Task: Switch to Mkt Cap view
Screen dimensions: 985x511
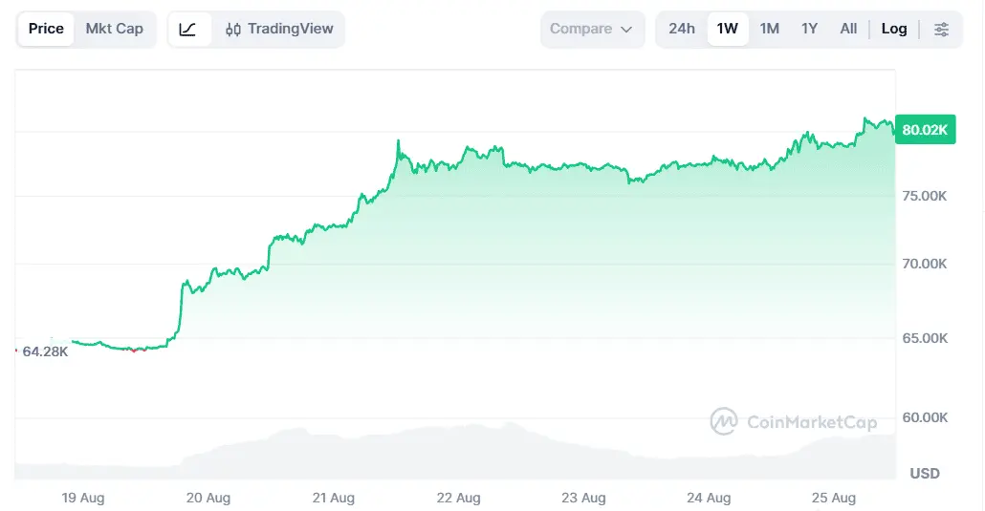Action: click(x=115, y=29)
